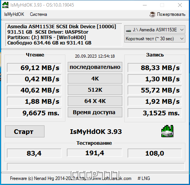Select the 9,6675 ms. read access time
Viewport: 190px width, 185px height.
pos(34,113)
